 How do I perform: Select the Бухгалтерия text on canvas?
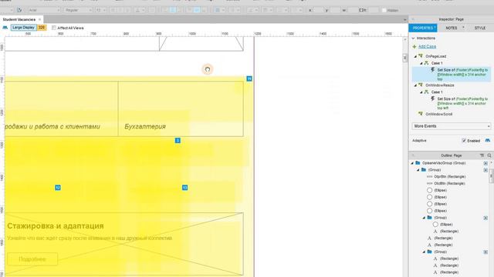(x=145, y=126)
